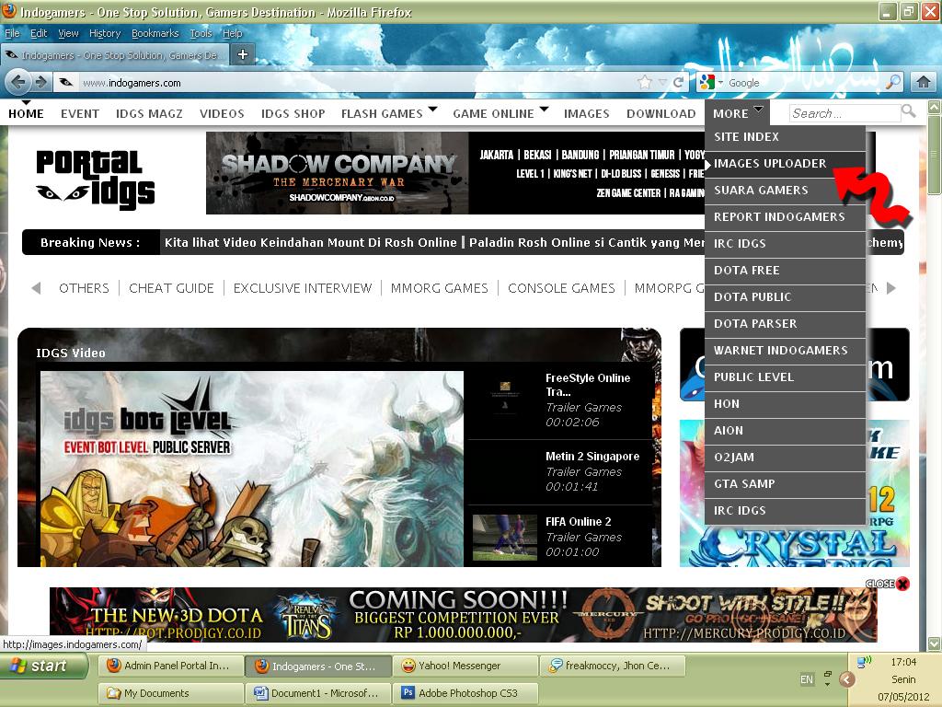Select DOTA PARSER menu entry
Viewport: 942px width, 707px height.
[786, 323]
